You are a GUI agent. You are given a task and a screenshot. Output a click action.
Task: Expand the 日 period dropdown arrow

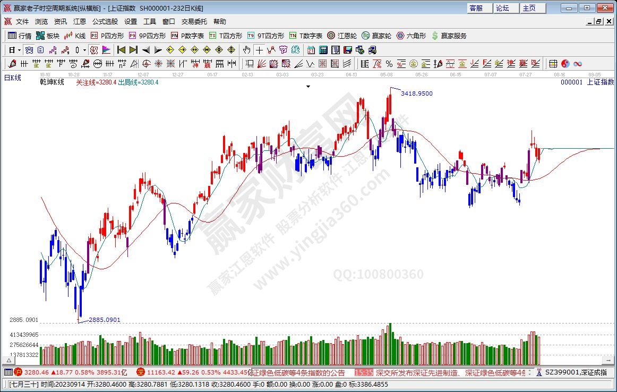click(19, 50)
